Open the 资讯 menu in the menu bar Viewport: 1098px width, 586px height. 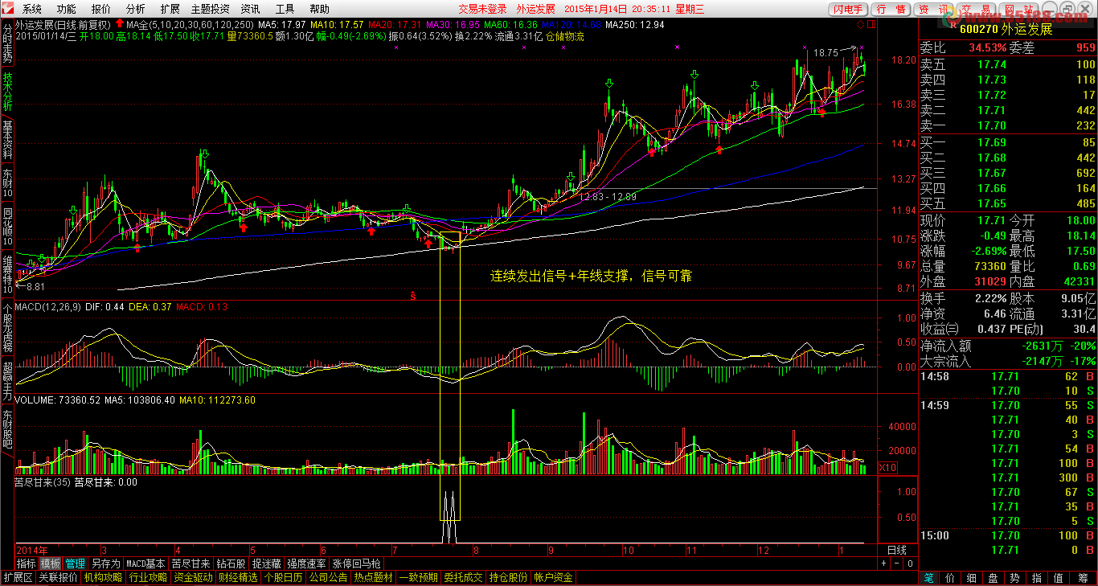[250, 10]
